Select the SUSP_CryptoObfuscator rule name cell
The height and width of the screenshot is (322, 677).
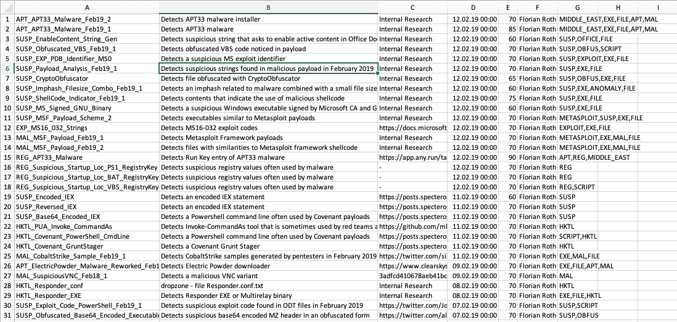(86, 78)
